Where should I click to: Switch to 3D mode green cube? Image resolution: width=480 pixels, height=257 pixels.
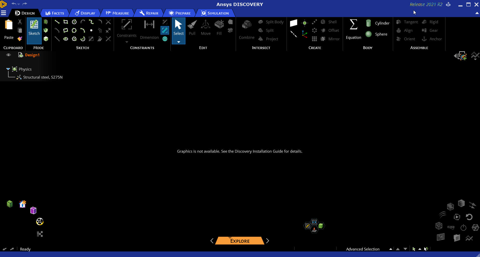(46, 39)
